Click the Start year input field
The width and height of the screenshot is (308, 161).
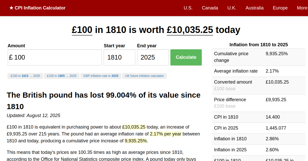tap(119, 57)
